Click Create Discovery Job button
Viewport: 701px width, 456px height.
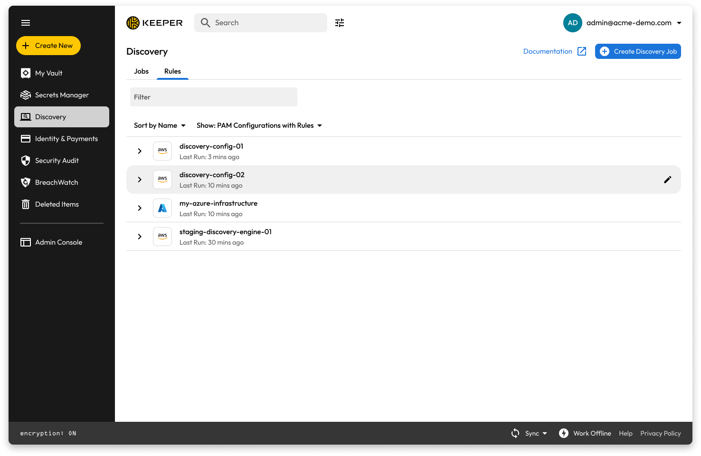pos(638,51)
